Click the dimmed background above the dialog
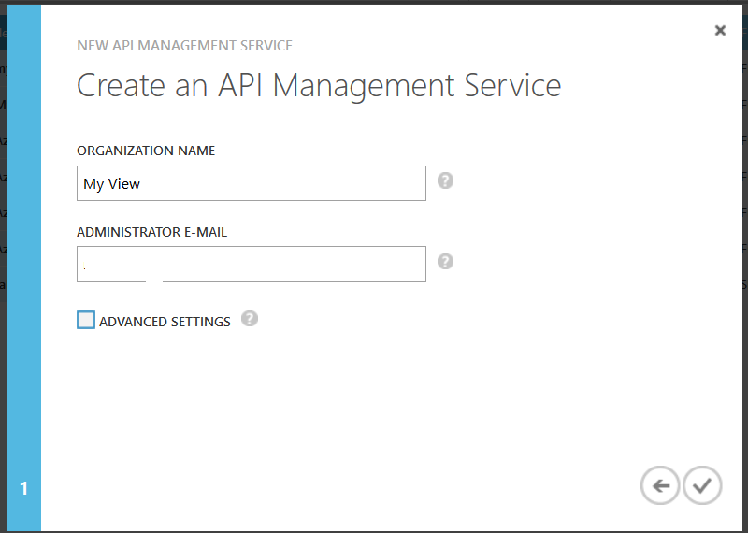The height and width of the screenshot is (533, 748). tap(374, 2)
